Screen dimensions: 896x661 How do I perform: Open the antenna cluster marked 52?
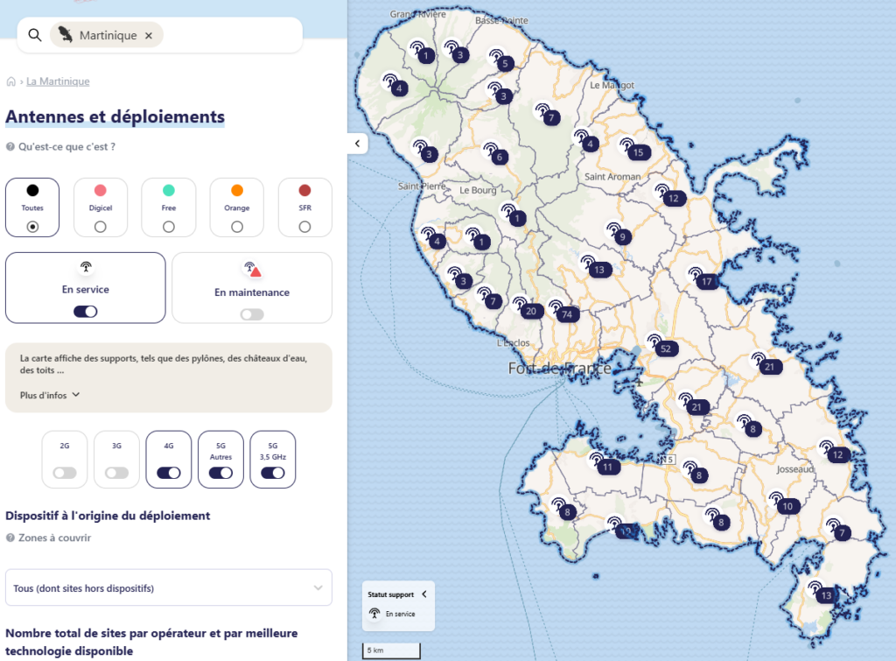coord(665,348)
